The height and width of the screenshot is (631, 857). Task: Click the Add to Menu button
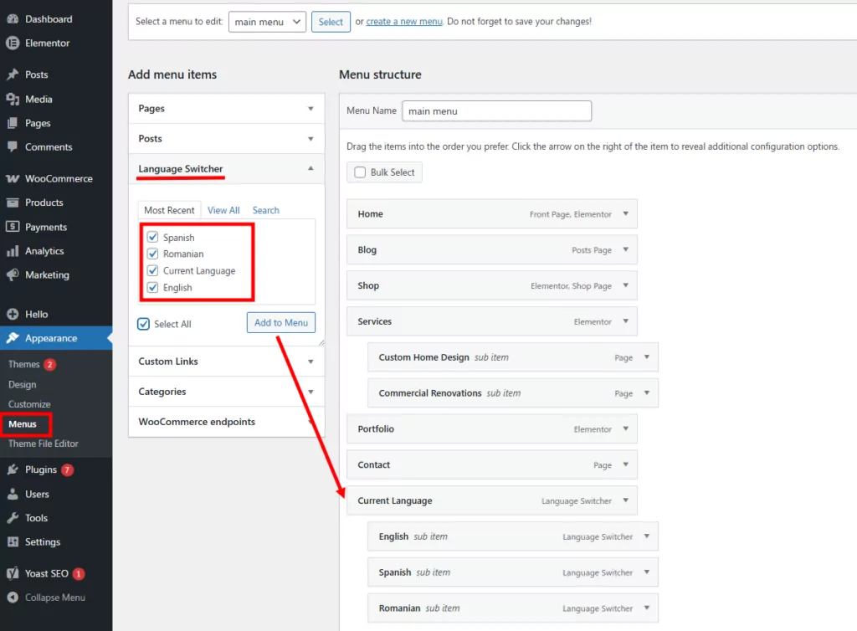[x=280, y=323]
